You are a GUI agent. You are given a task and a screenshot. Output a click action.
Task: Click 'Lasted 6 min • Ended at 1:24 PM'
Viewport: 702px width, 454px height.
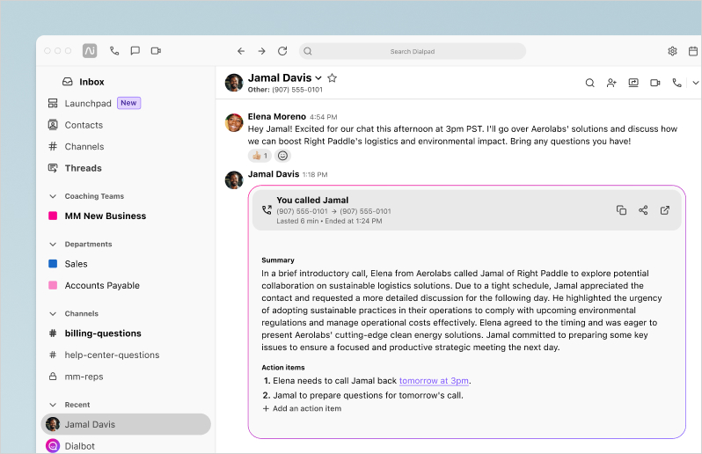329,221
